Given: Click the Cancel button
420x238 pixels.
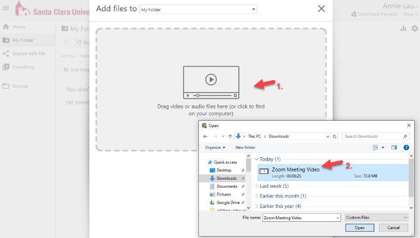Looking at the screenshot, I should [x=393, y=228].
